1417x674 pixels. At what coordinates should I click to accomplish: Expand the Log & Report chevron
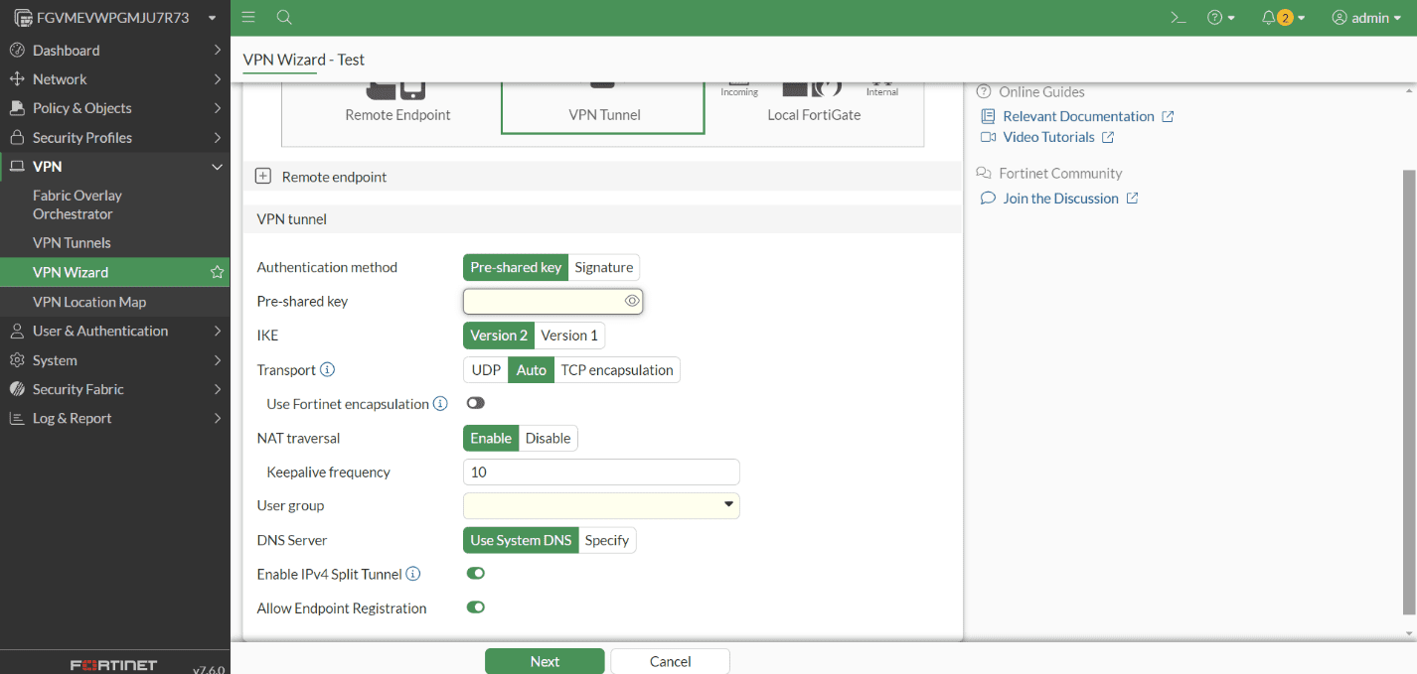[217, 418]
